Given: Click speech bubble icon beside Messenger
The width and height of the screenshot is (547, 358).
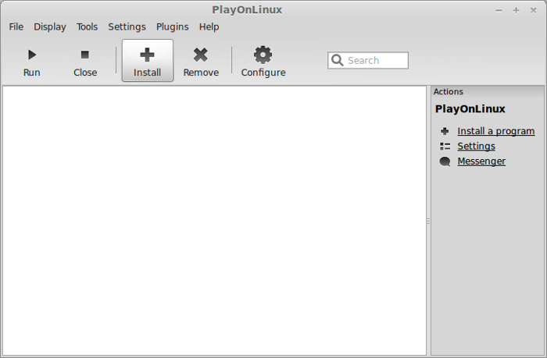Looking at the screenshot, I should click(445, 161).
